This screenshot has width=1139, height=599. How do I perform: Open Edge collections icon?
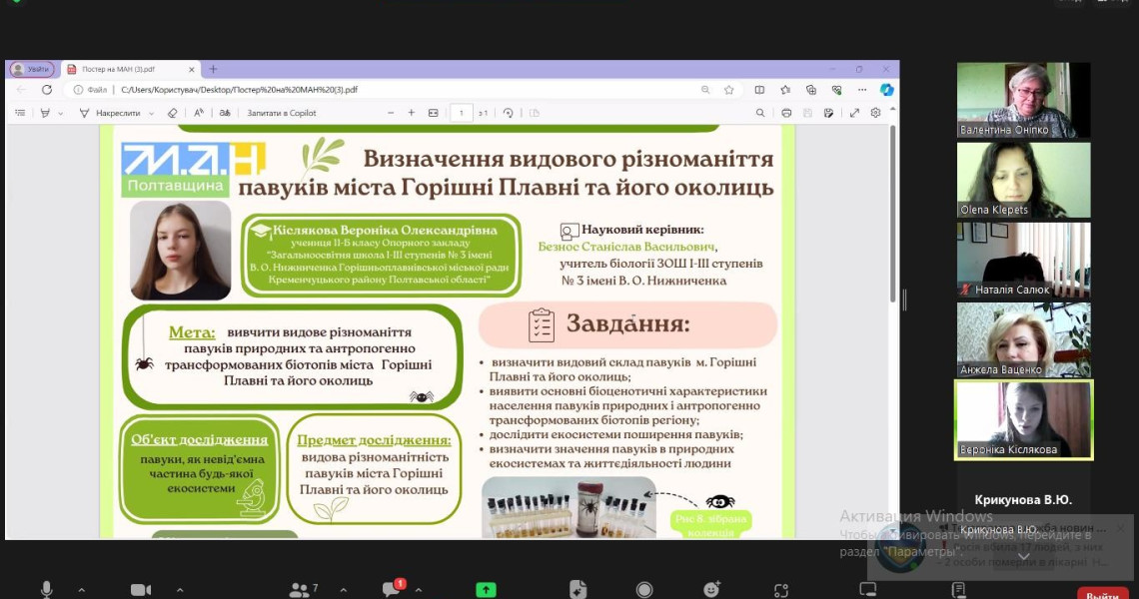tap(810, 89)
